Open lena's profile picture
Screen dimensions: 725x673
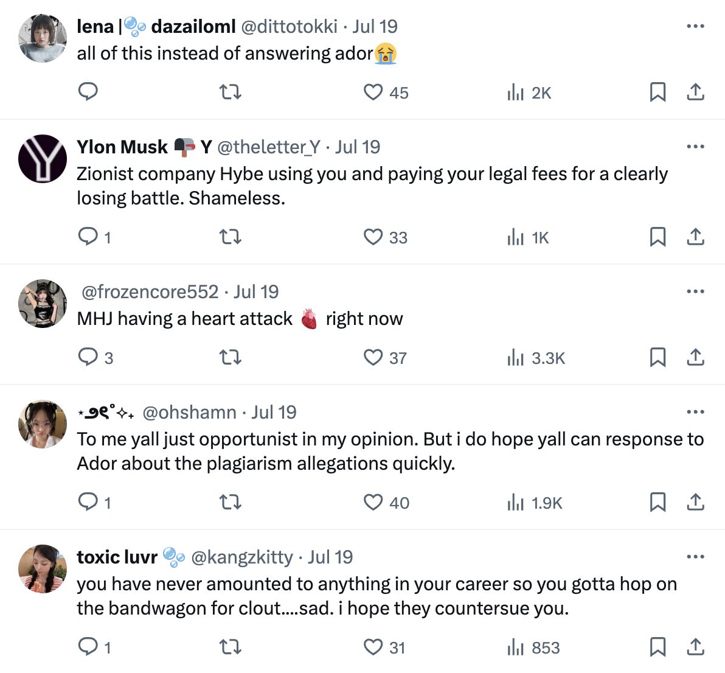43,38
